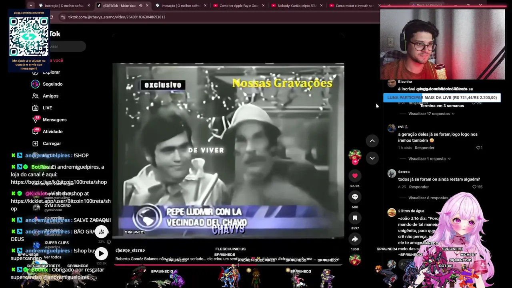Expand Visualizar 6 respostas under Lorran's comment
The height and width of the screenshot is (288, 512).
(x=428, y=198)
